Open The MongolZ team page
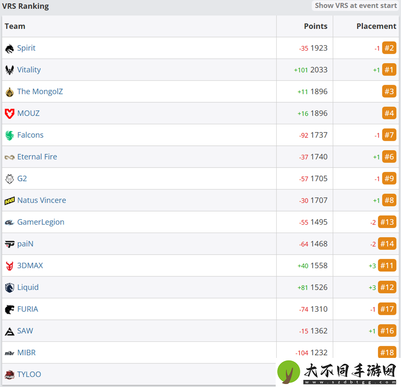The image size is (401, 387). click(40, 91)
